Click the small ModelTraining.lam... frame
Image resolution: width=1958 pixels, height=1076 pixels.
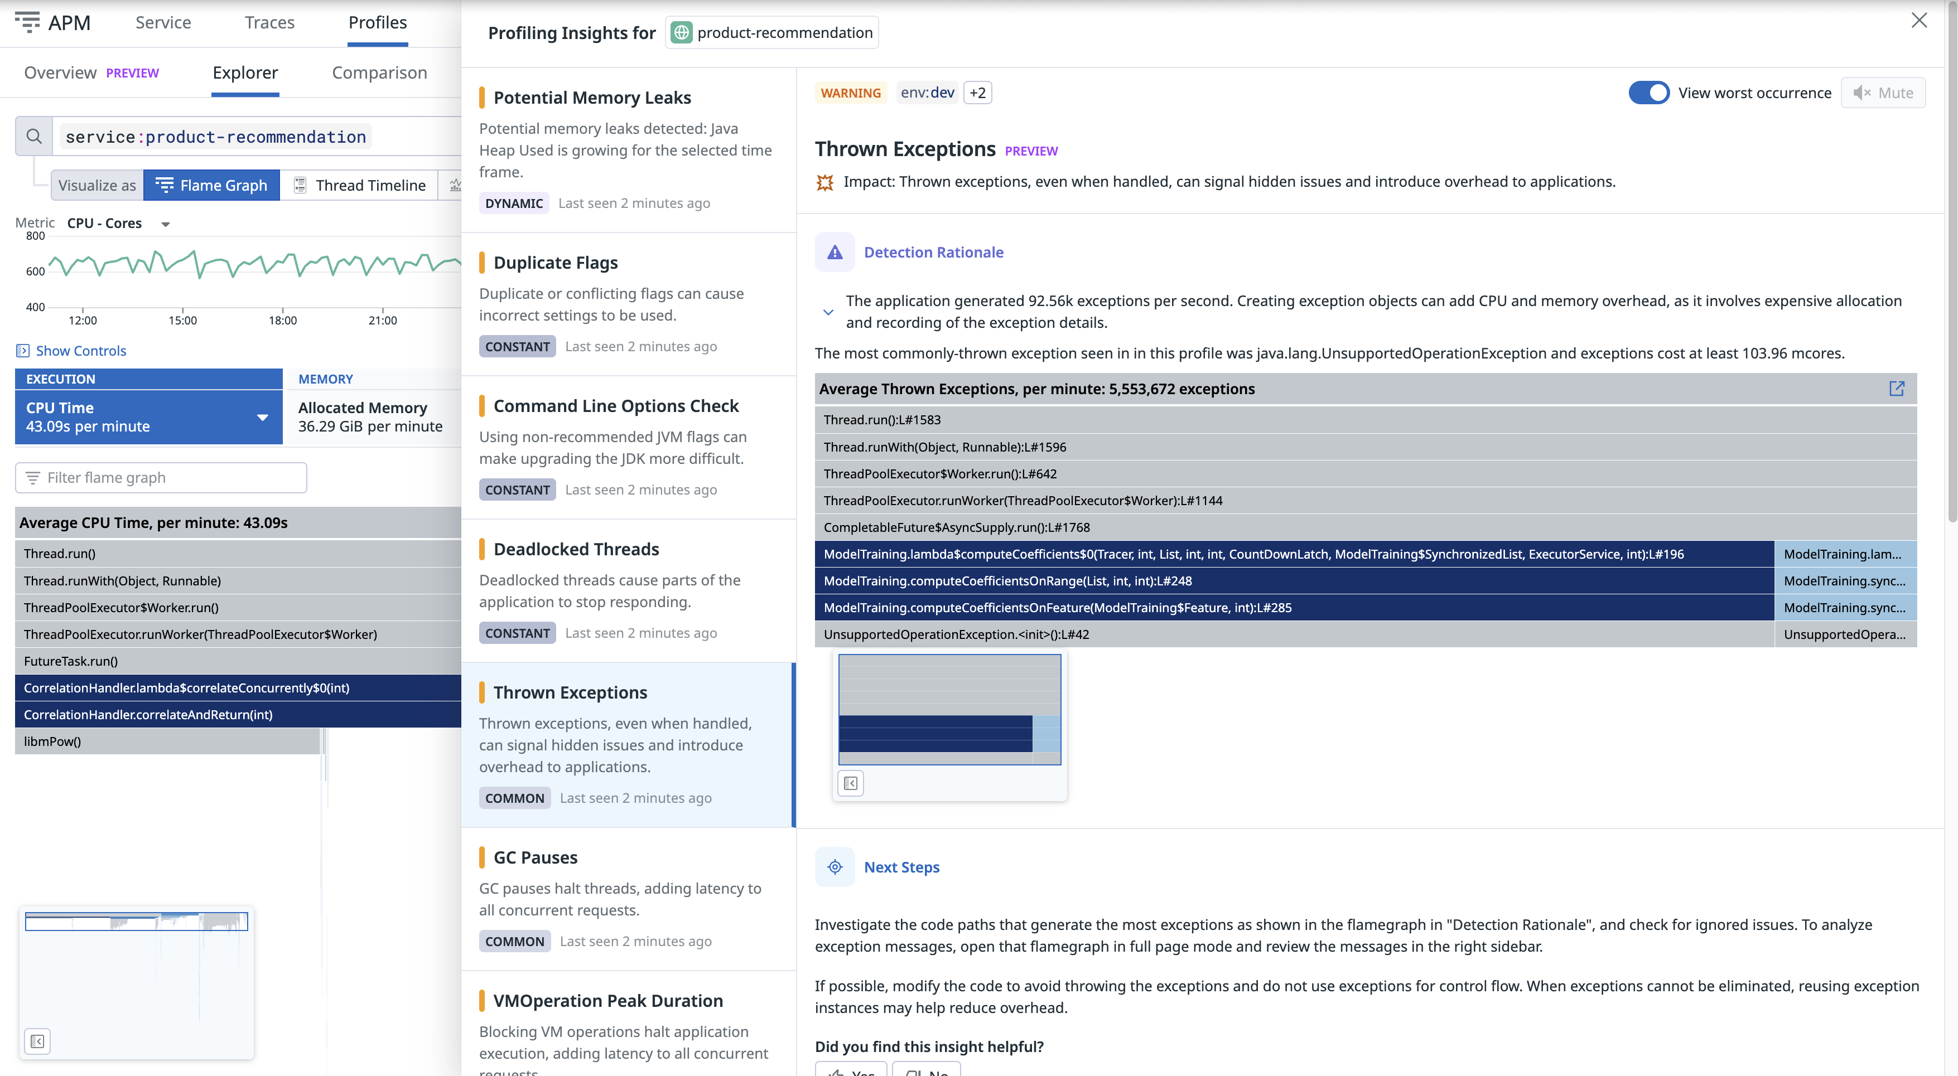[1845, 554]
